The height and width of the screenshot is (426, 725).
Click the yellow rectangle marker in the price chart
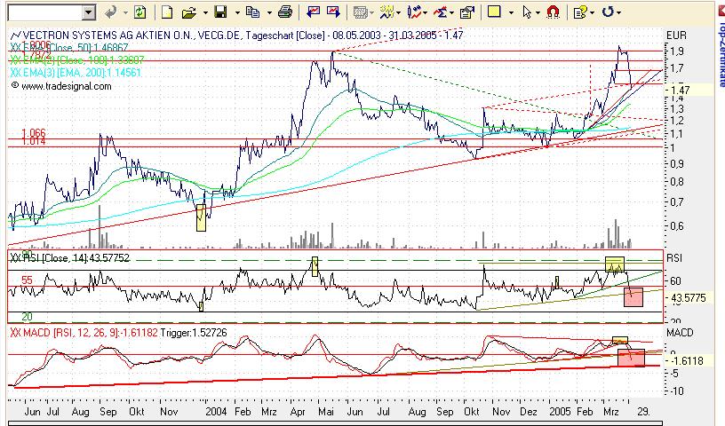[201, 217]
